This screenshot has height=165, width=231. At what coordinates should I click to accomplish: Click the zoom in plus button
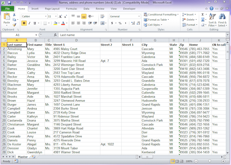(223, 161)
